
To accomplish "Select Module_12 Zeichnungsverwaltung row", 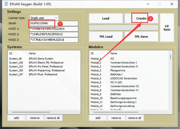I will pyautogui.click(x=129, y=106).
